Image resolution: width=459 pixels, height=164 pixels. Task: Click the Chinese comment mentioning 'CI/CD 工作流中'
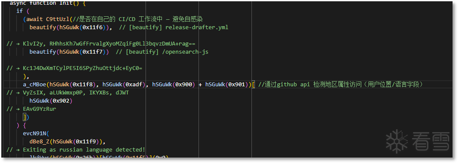coord(138,19)
